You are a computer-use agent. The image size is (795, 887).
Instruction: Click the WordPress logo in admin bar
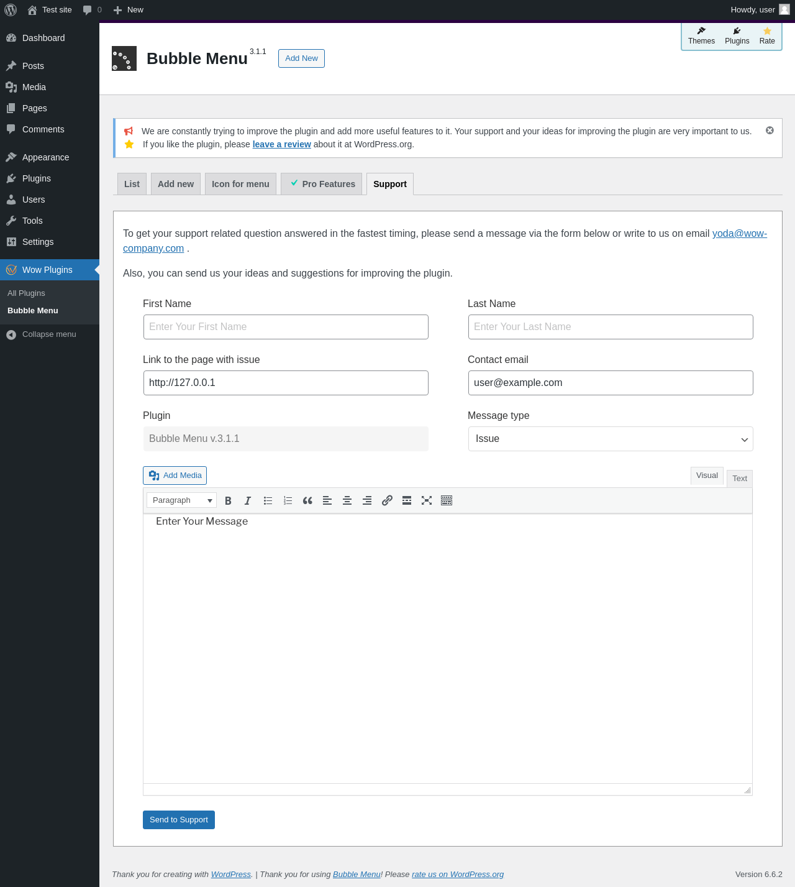(x=11, y=10)
